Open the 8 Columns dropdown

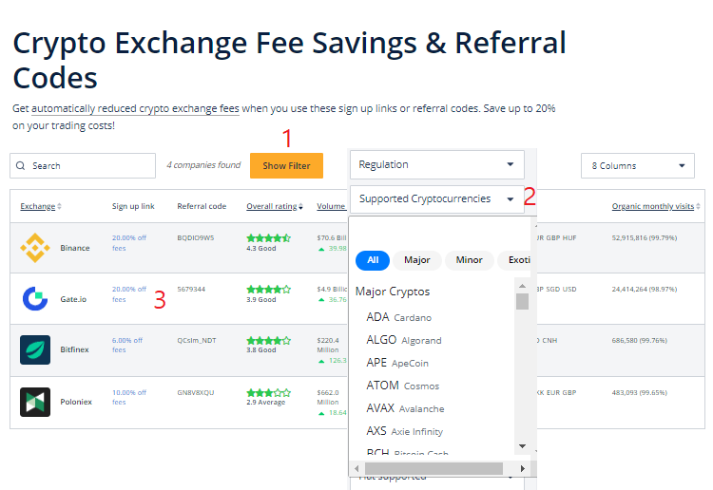637,165
